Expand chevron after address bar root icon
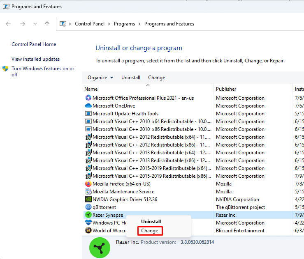Viewport: 304px width, 259px height. click(70, 24)
